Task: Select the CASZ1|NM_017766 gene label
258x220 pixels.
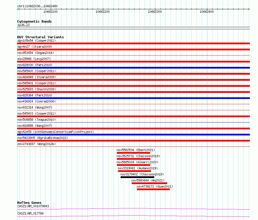Action: [30, 213]
